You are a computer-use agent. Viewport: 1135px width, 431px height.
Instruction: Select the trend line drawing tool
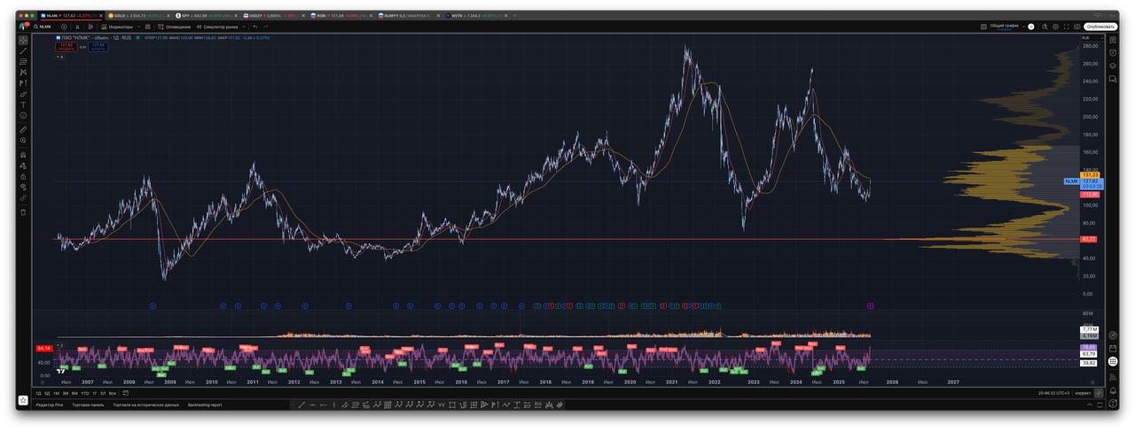point(23,50)
